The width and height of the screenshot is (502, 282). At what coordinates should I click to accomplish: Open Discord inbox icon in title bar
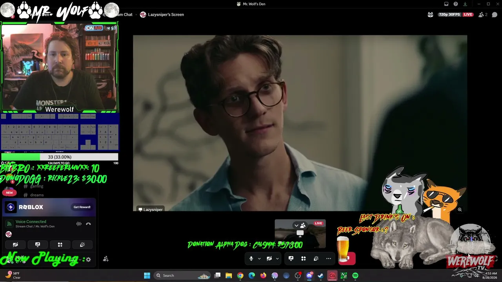[x=446, y=4]
